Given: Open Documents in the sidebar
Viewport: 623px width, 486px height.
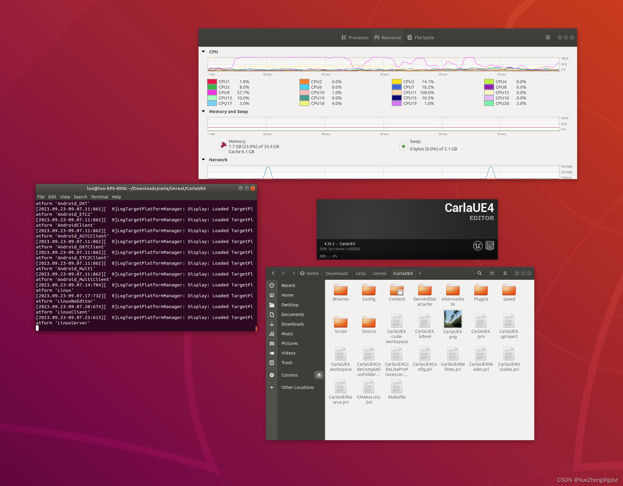Looking at the screenshot, I should tap(296, 314).
